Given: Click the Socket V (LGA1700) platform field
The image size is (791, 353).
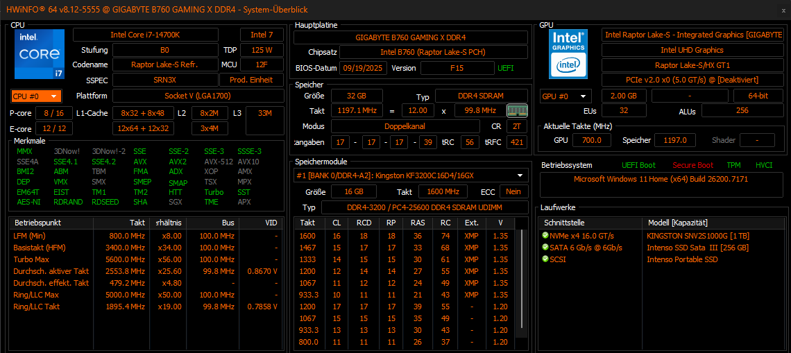Looking at the screenshot, I should [198, 96].
